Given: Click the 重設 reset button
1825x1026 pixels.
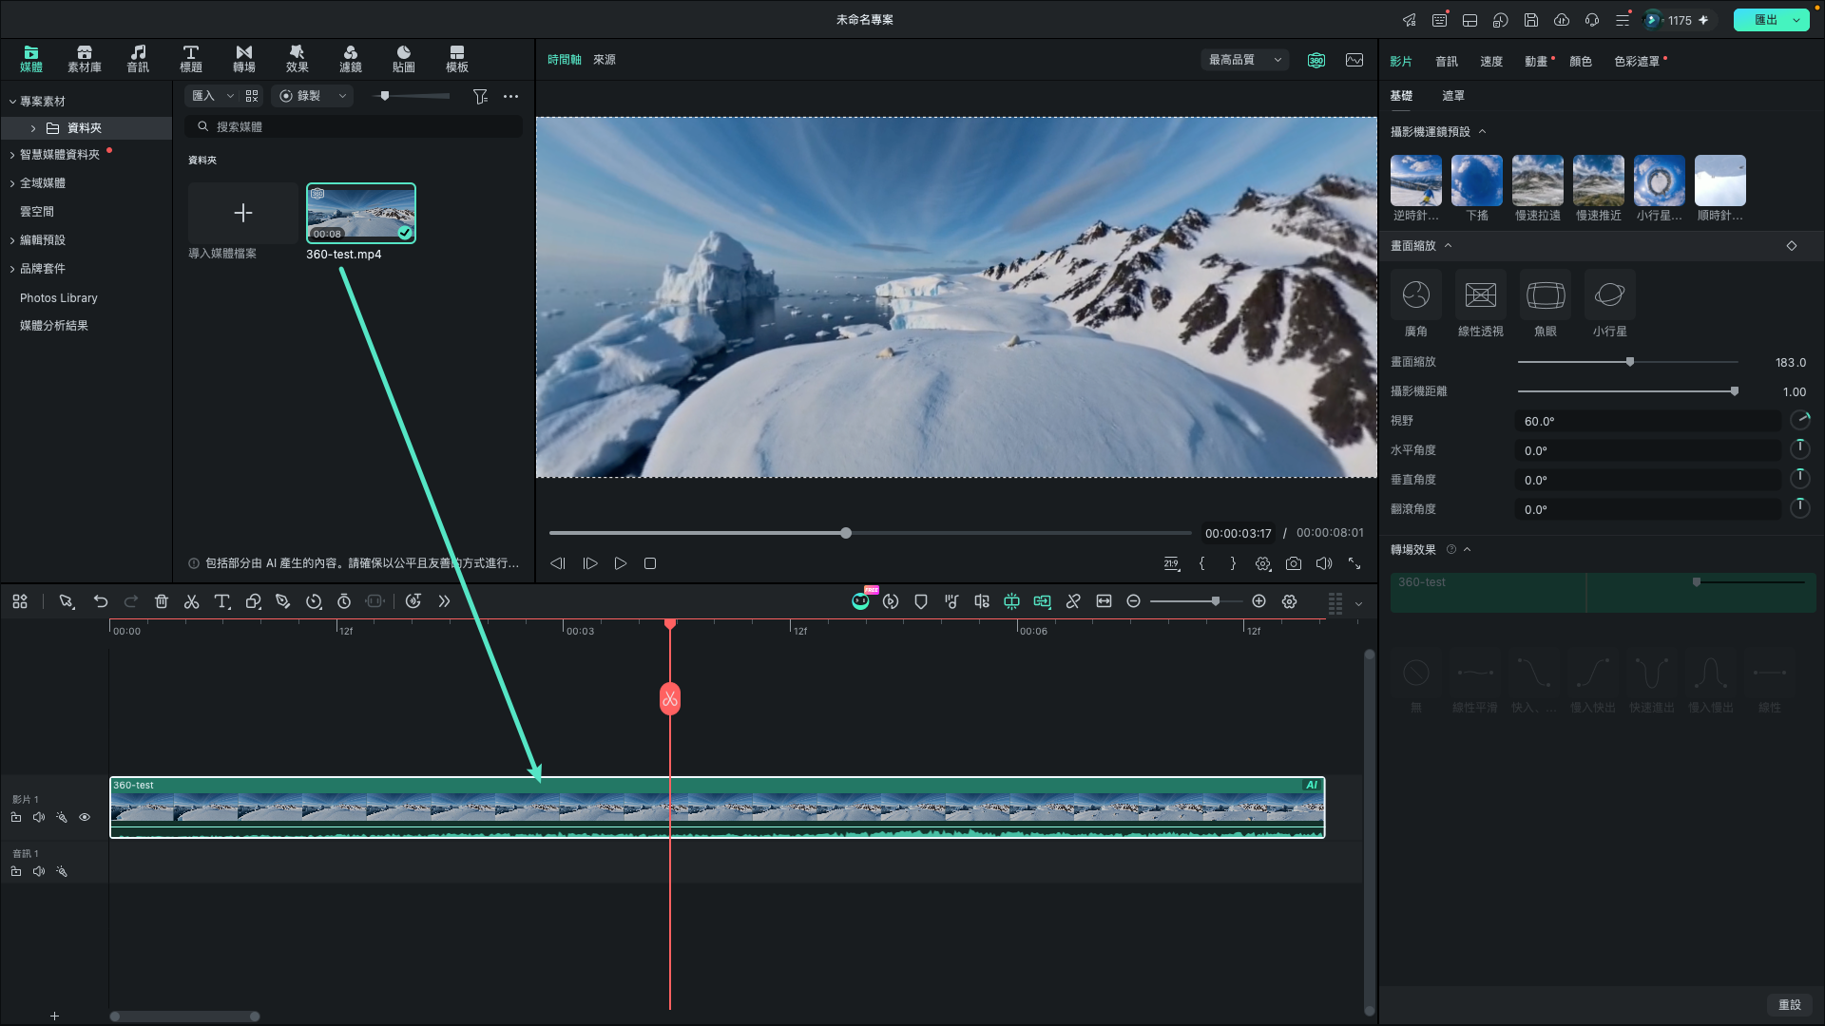Looking at the screenshot, I should 1790,1005.
